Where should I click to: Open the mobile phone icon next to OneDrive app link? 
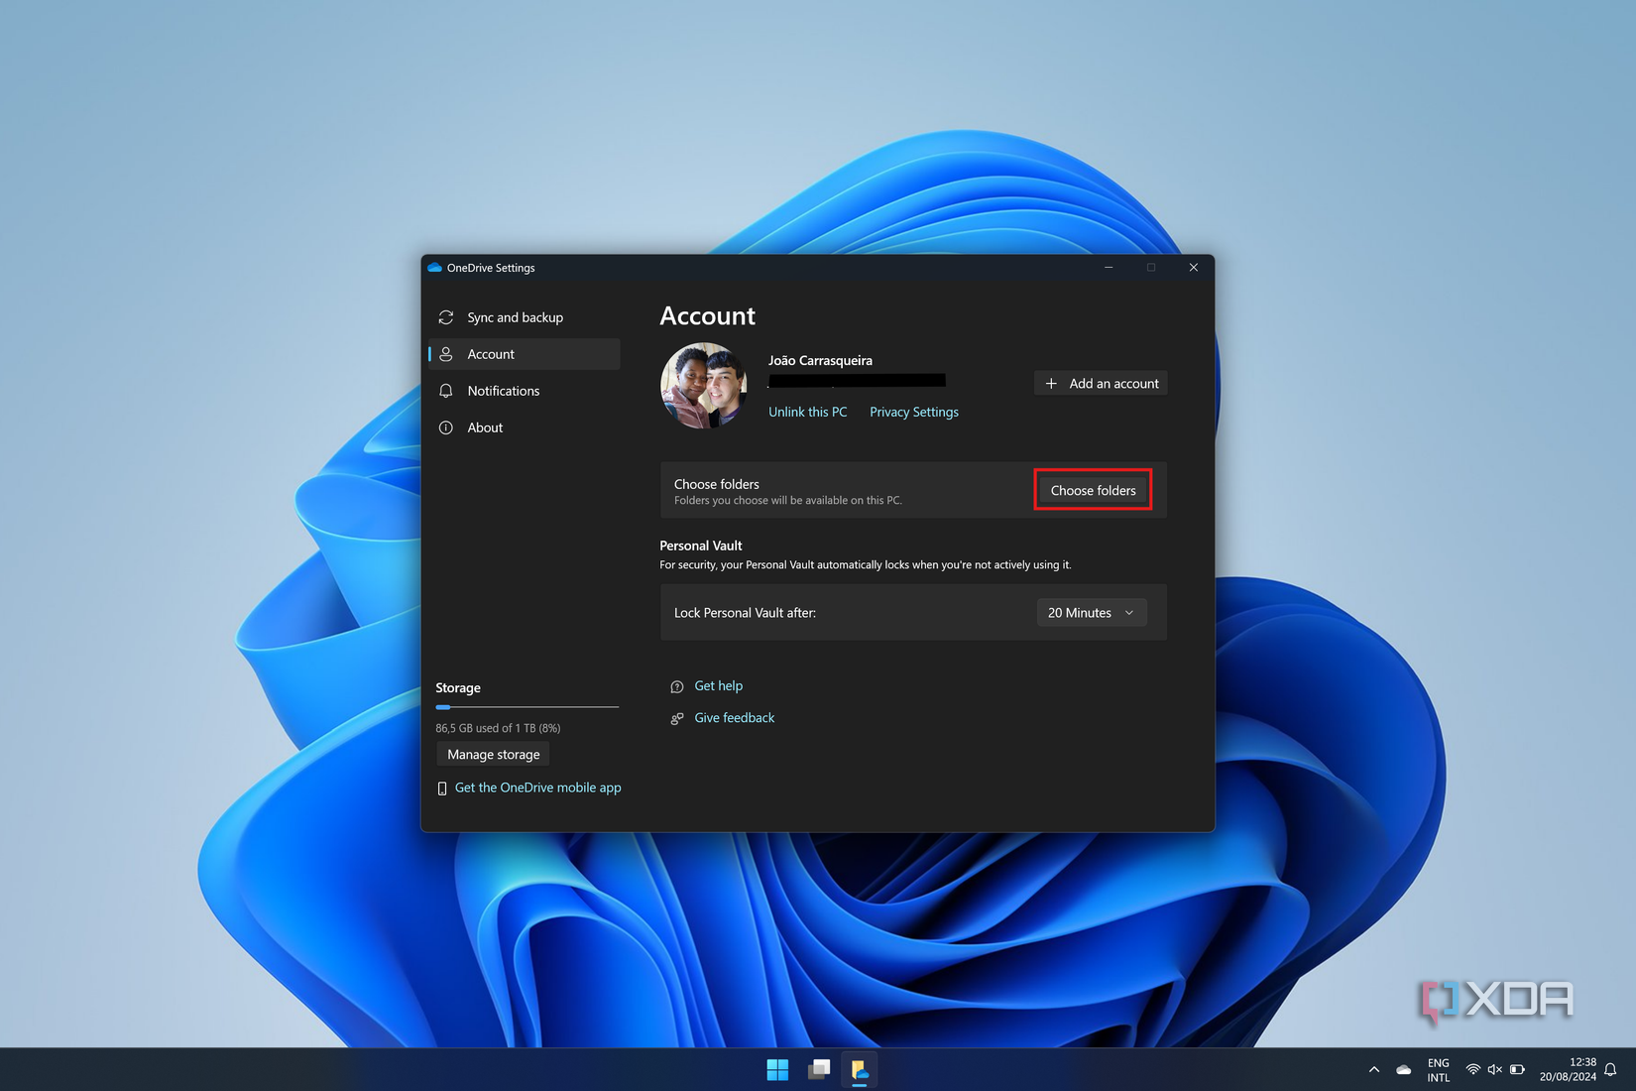point(442,788)
